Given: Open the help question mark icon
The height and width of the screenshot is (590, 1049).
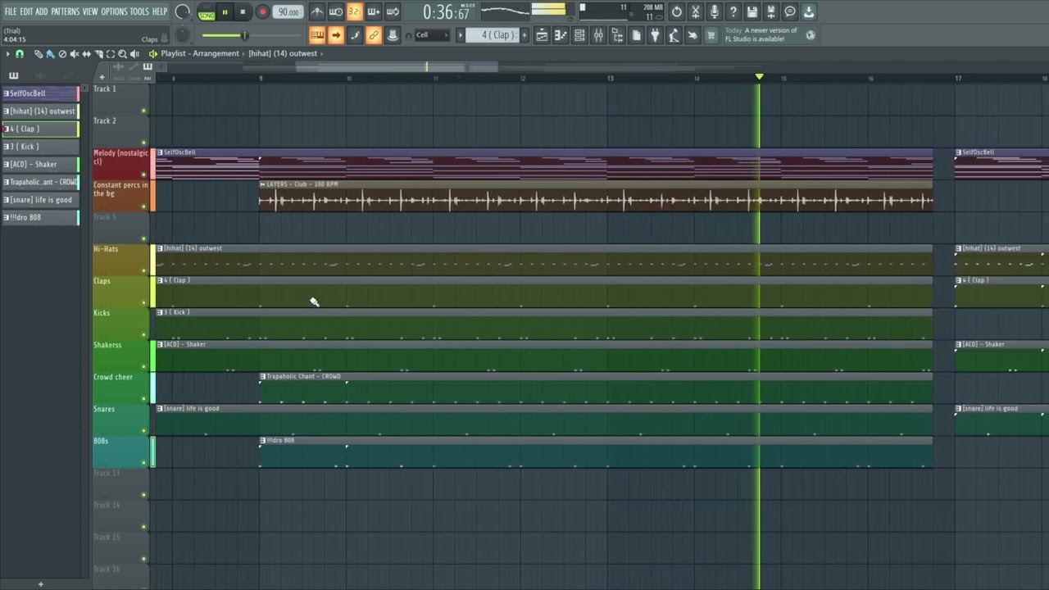Looking at the screenshot, I should [x=733, y=12].
